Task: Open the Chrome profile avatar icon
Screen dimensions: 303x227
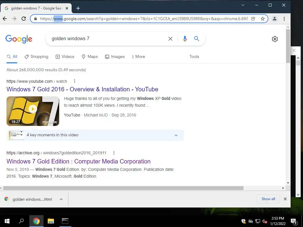Action: coord(274,19)
